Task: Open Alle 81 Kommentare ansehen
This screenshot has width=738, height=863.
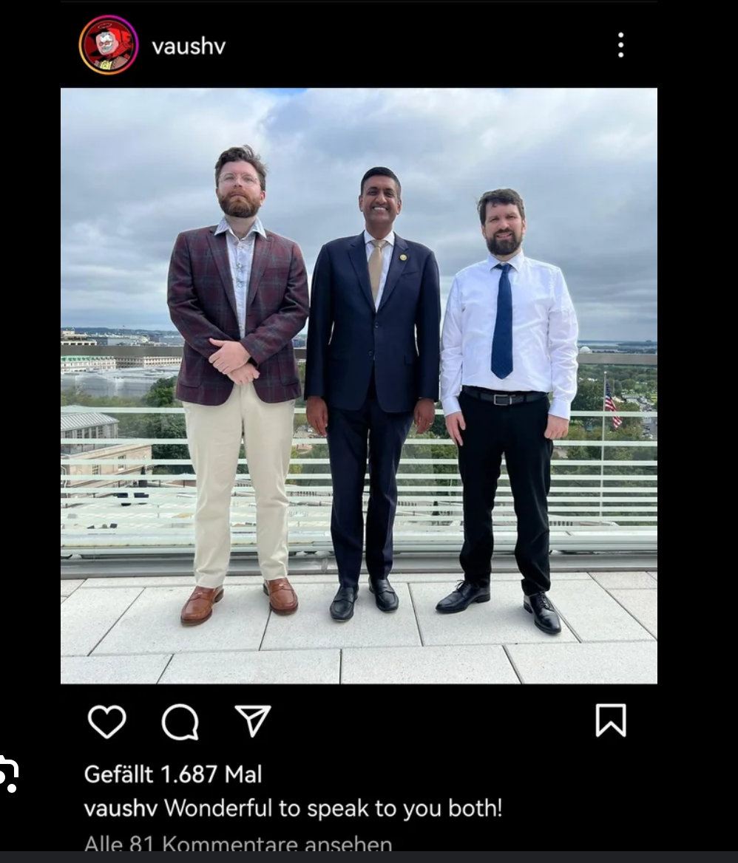Action: 238,845
